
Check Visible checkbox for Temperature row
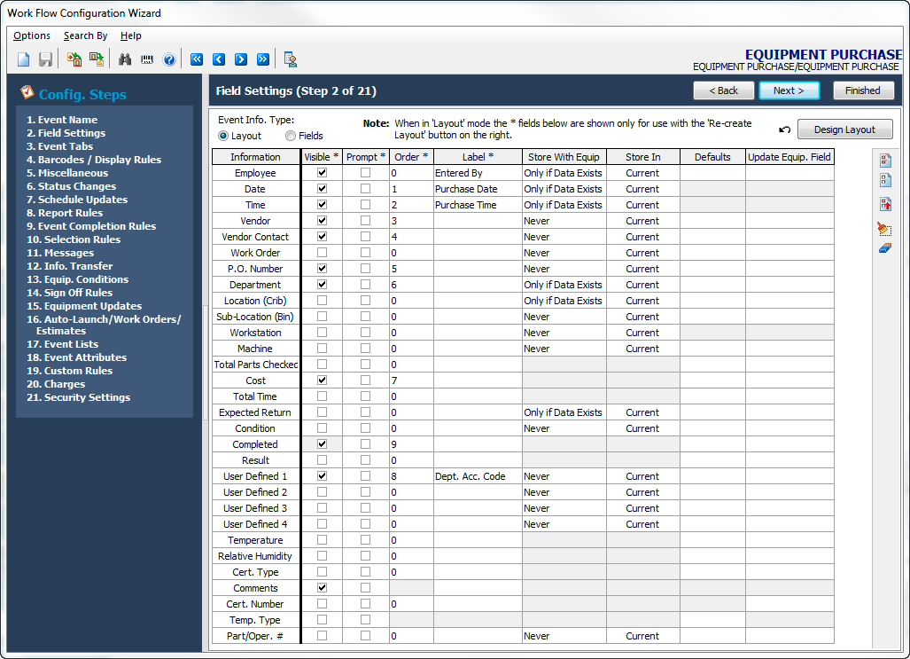(323, 540)
